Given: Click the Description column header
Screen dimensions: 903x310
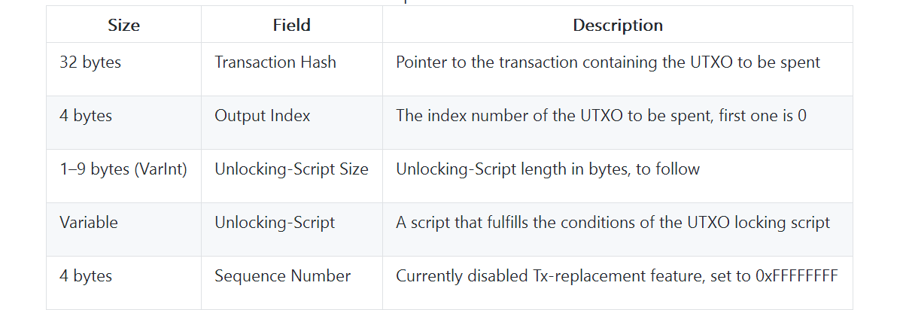Looking at the screenshot, I should 617,25.
